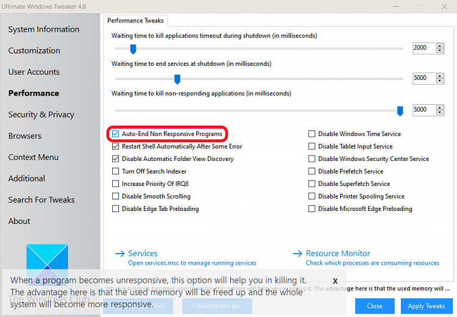Go to Additional tweaks section
The height and width of the screenshot is (317, 457).
pyautogui.click(x=27, y=179)
